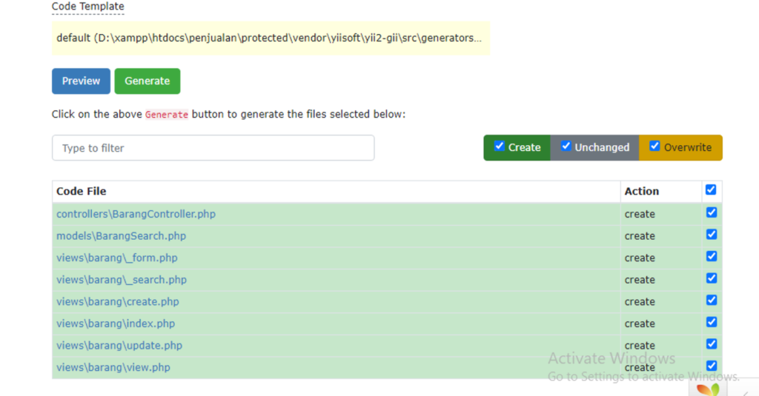Toggle the select-all checkbox in table header

pyautogui.click(x=711, y=190)
